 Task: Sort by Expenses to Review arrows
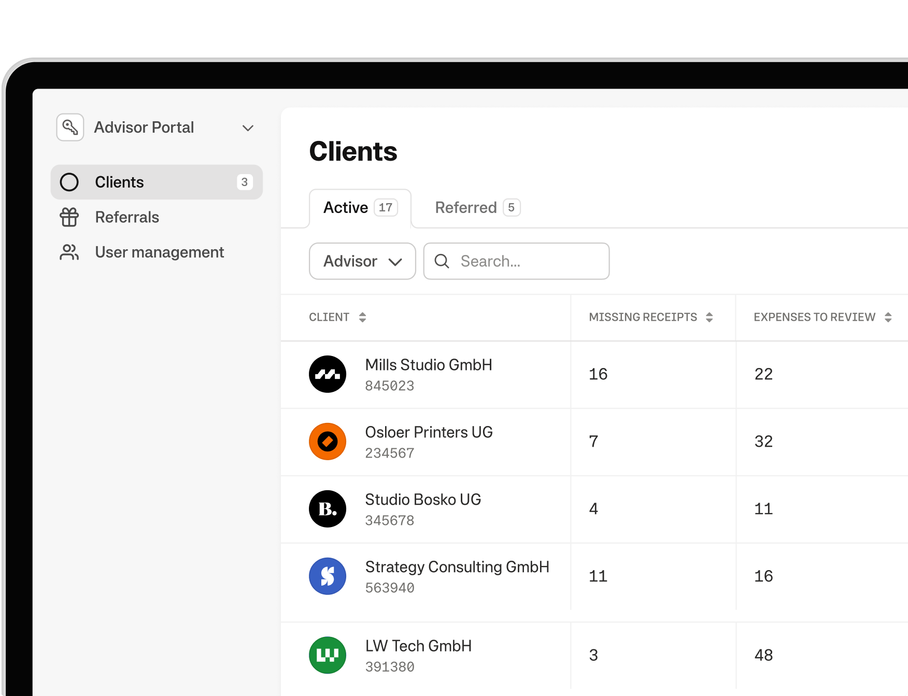tap(888, 317)
